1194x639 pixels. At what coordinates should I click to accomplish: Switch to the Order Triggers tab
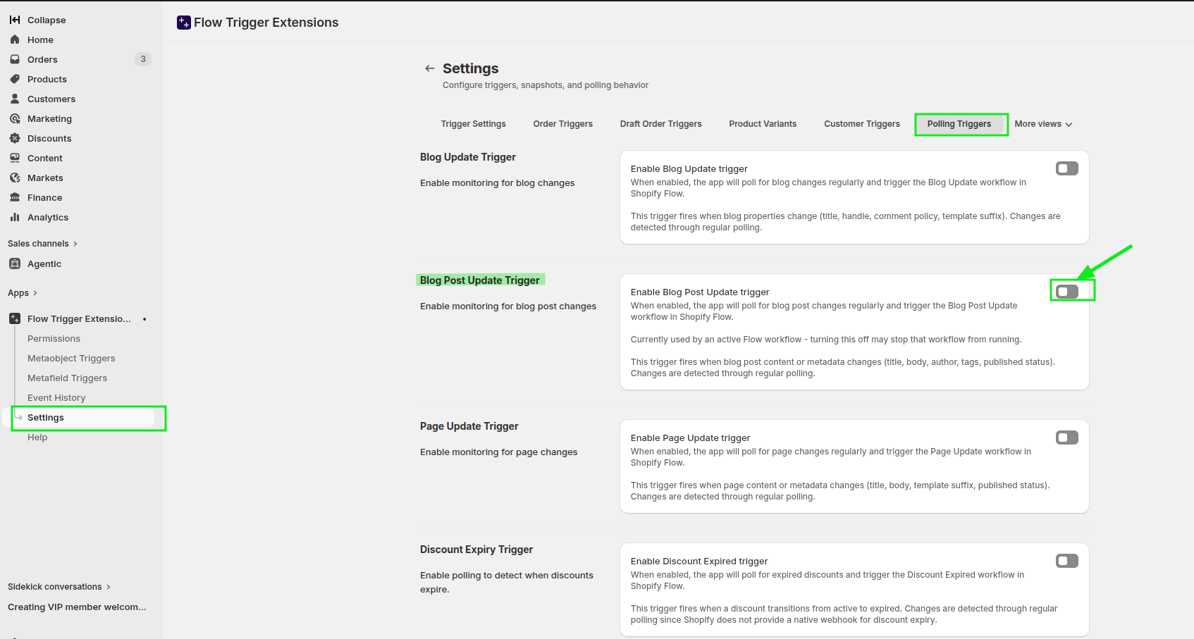click(x=563, y=124)
